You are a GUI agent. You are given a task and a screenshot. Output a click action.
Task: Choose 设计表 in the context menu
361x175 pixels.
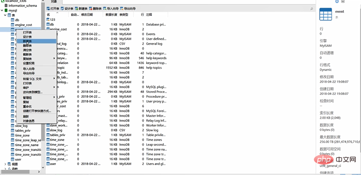[37, 37]
